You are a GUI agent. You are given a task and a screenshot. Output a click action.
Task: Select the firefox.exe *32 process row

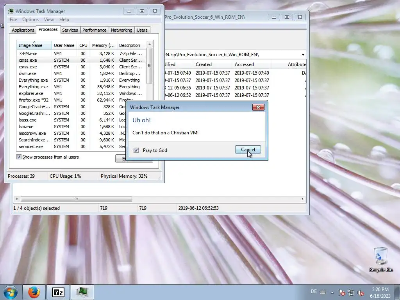tap(81, 100)
